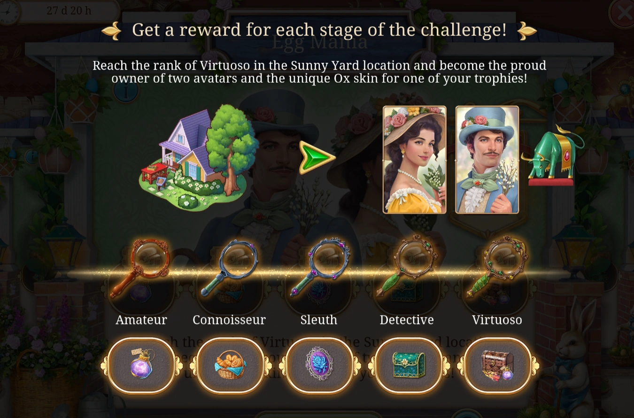
Task: Click the clock icon beside the timer
Action: [9, 11]
